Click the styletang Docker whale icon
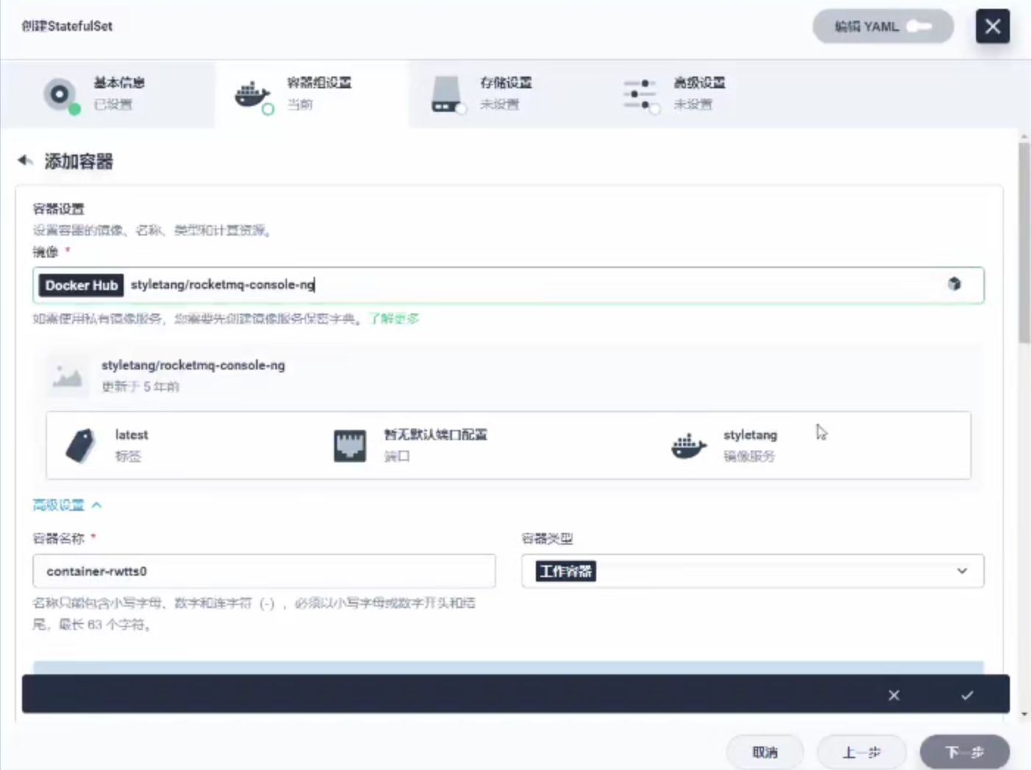This screenshot has width=1032, height=770. coord(689,445)
